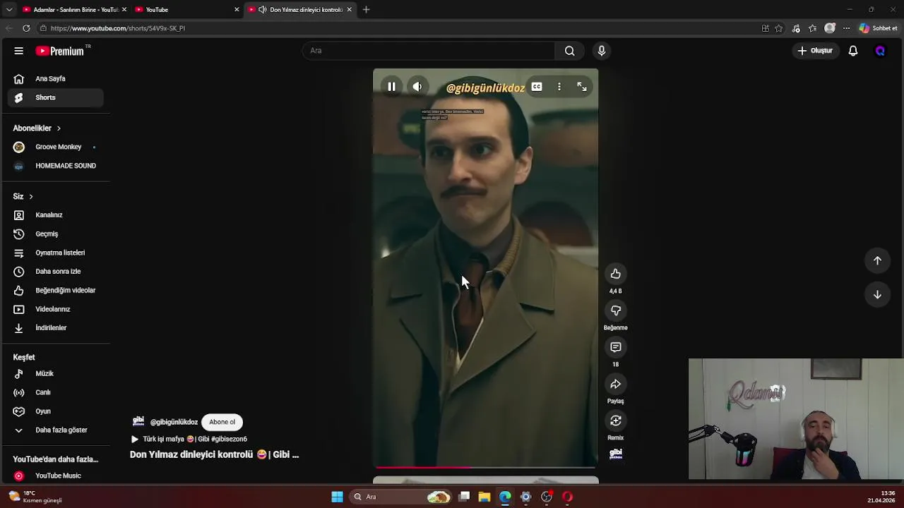Viewport: 904px width, 508px height.
Task: Open Geçmiş history in the sidebar
Action: coord(56,234)
